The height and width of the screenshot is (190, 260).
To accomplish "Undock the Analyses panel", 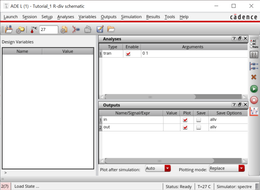I will (240, 39).
